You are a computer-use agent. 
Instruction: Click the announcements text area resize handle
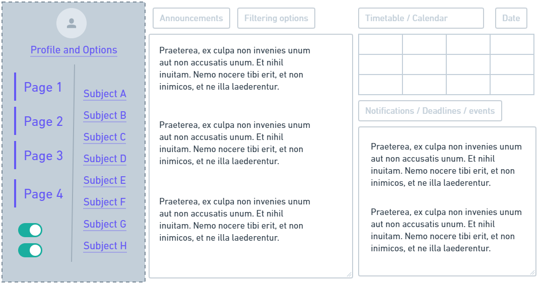click(349, 274)
